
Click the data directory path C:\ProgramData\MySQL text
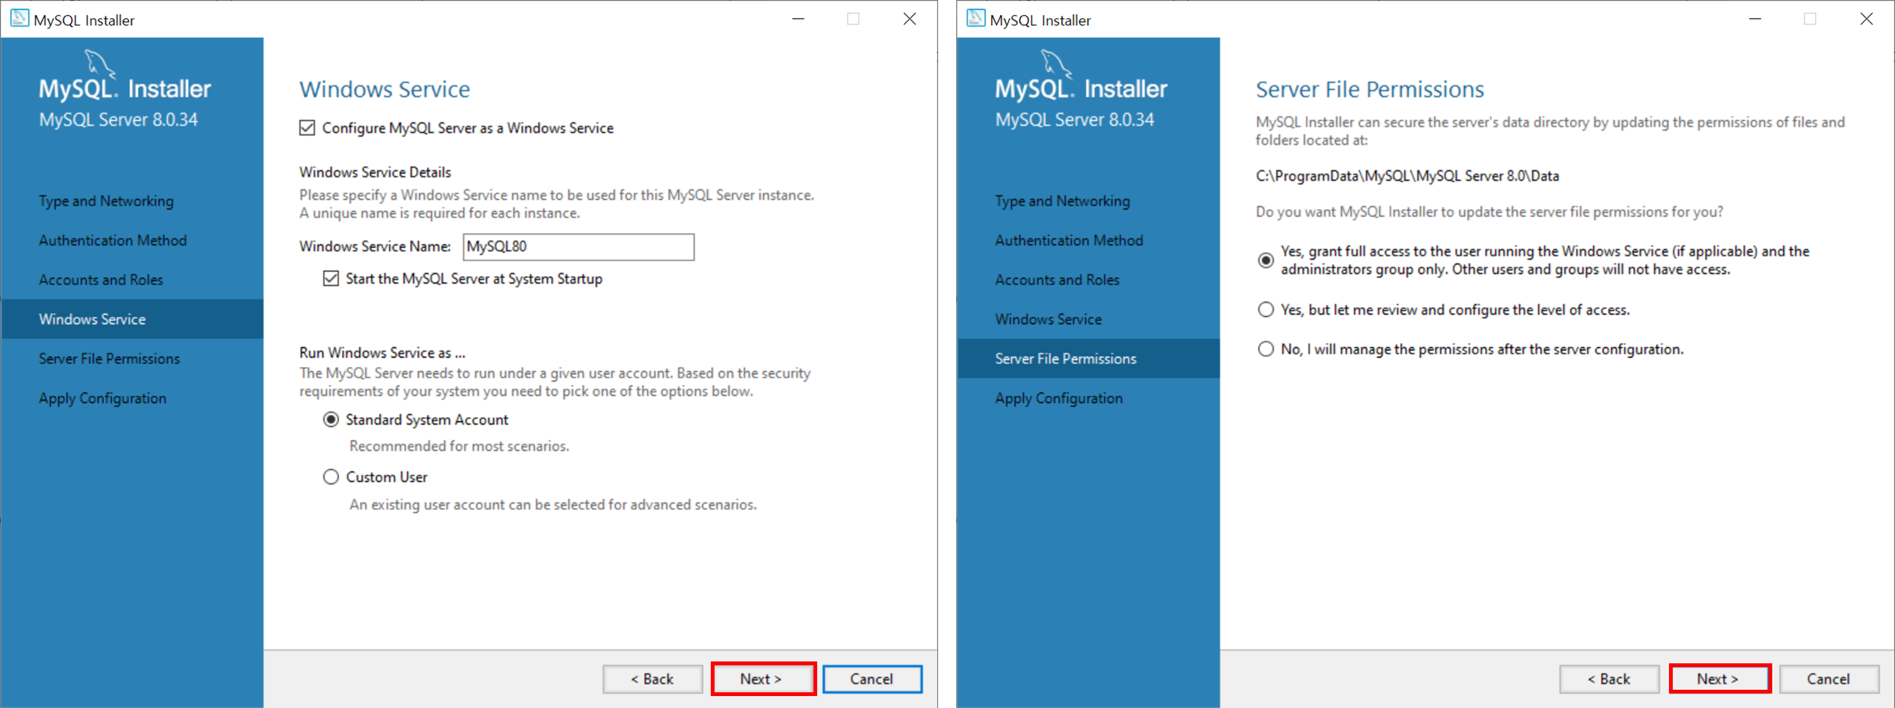click(x=1407, y=176)
